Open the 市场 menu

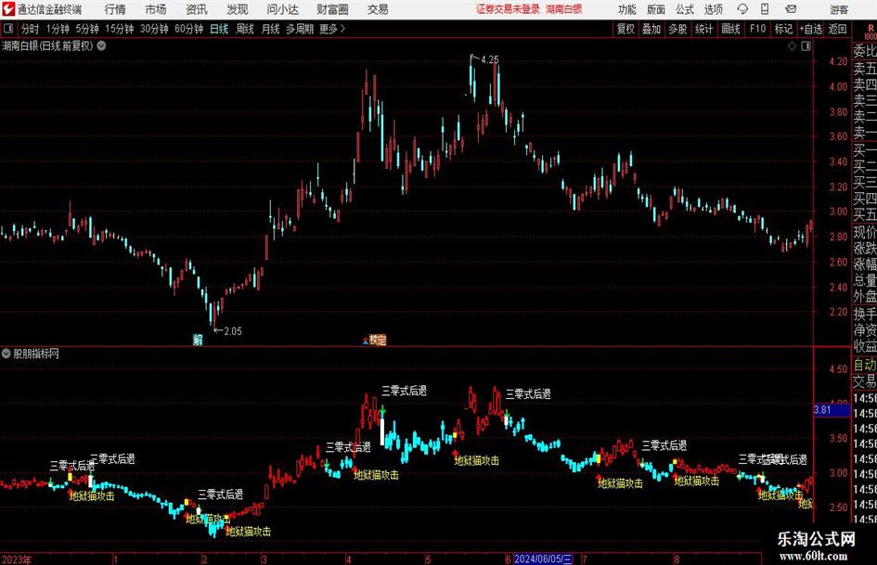coord(156,9)
